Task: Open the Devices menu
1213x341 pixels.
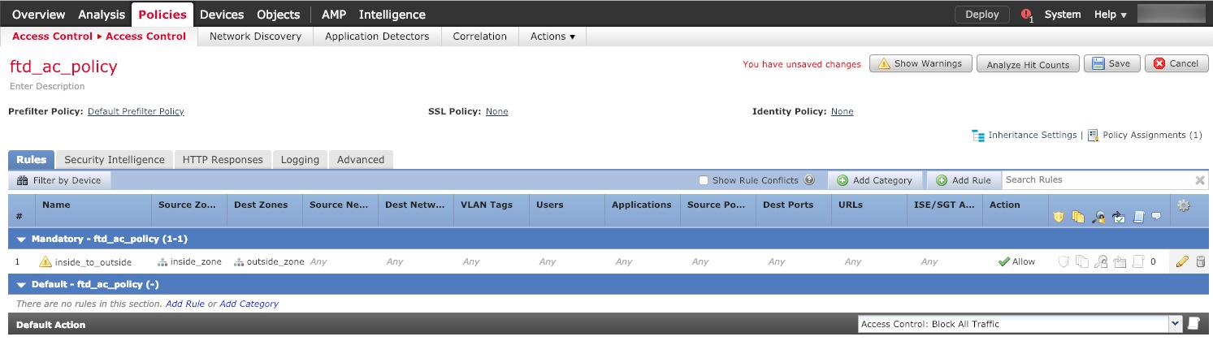Action: coord(222,14)
